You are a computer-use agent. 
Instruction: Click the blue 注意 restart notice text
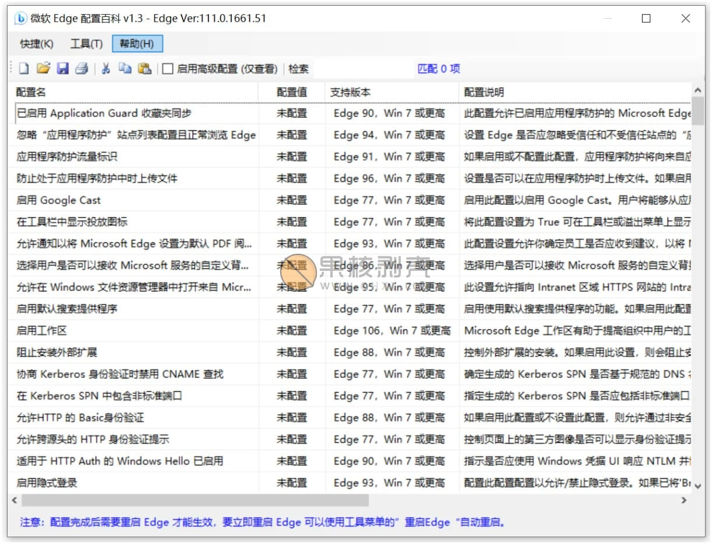point(263,522)
